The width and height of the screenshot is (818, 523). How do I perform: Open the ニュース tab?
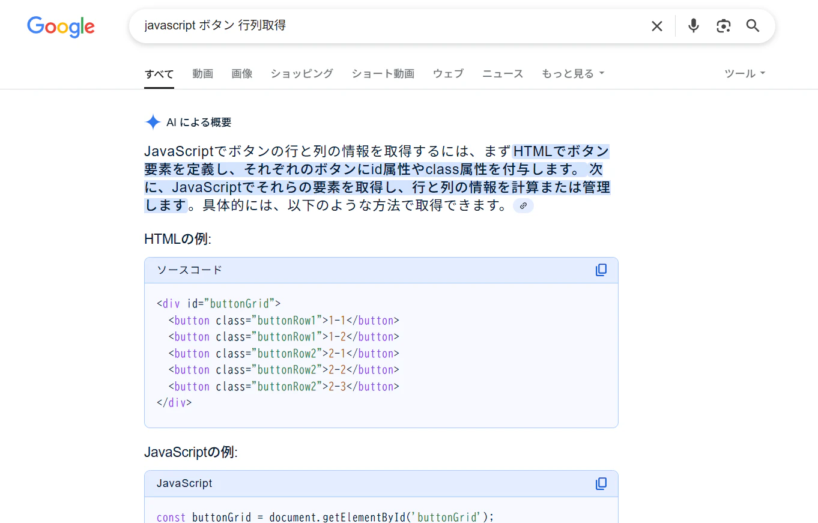click(x=503, y=74)
